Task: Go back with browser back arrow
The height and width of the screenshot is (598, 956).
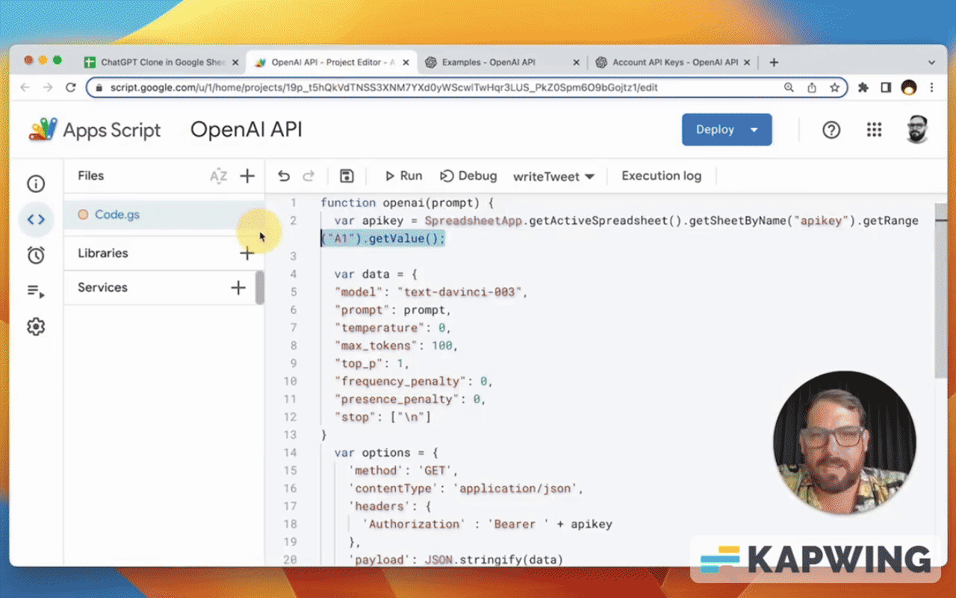Action: point(25,87)
